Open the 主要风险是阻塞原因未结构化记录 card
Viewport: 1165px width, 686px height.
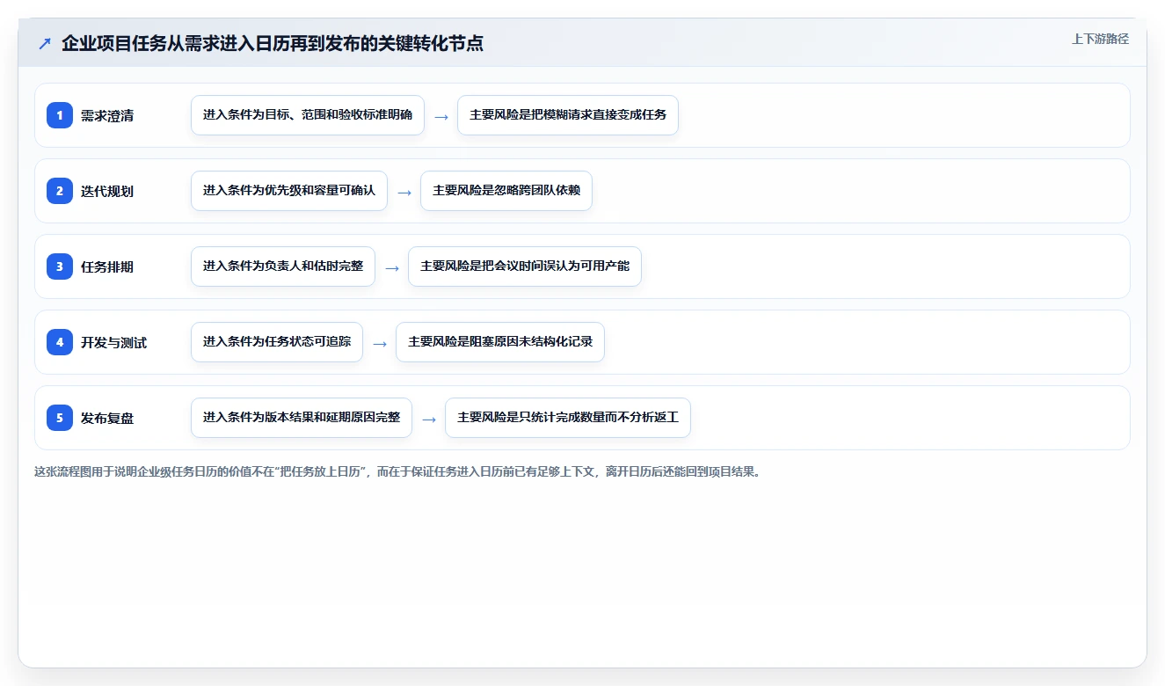click(x=500, y=342)
